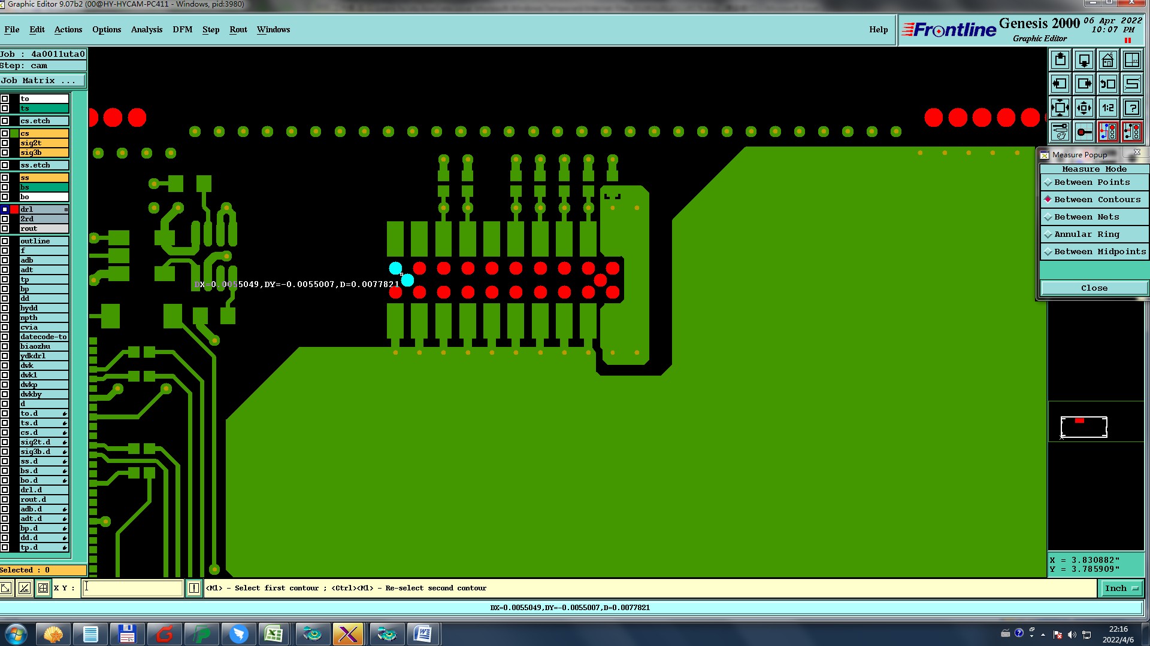This screenshot has height=646, width=1150.
Task: Open the Inch units dropdown
Action: [x=1121, y=589]
